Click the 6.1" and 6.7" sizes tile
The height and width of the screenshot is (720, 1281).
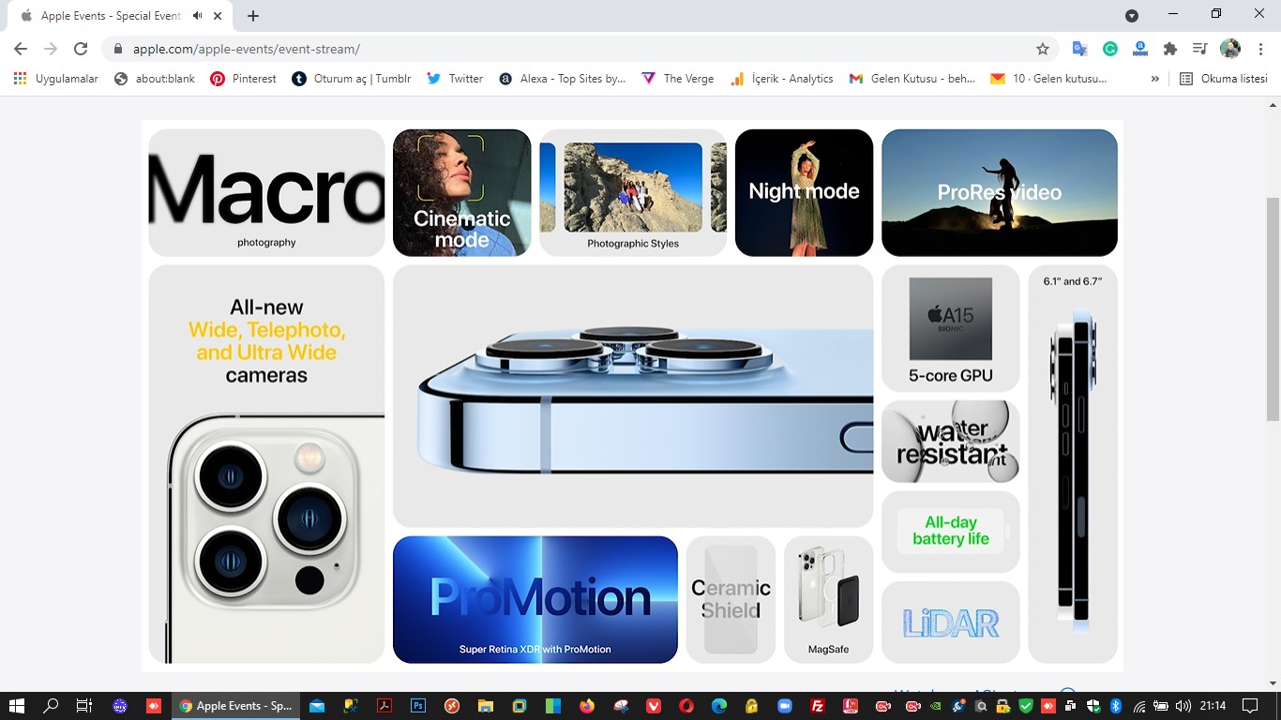[1073, 464]
